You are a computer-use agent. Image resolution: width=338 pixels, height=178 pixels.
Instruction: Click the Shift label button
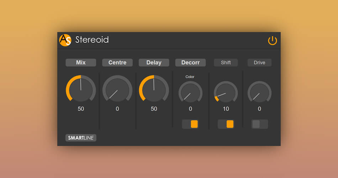pyautogui.click(x=226, y=63)
